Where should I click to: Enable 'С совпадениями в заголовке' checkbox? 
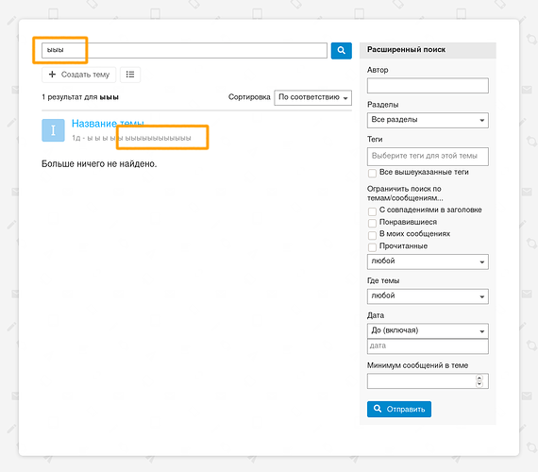tap(372, 211)
